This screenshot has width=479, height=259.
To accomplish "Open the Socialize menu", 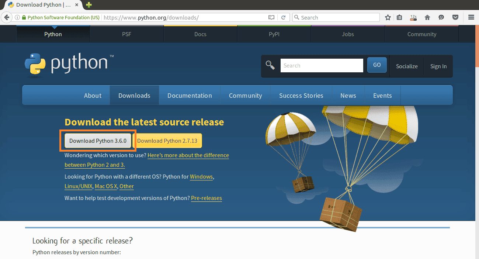I will click(x=407, y=66).
